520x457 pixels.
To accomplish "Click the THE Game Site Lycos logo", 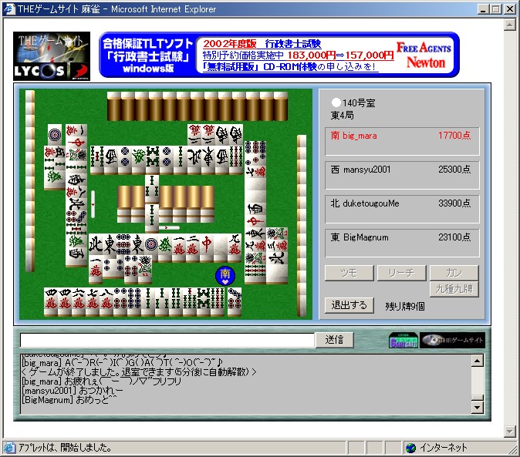I will click(51, 55).
